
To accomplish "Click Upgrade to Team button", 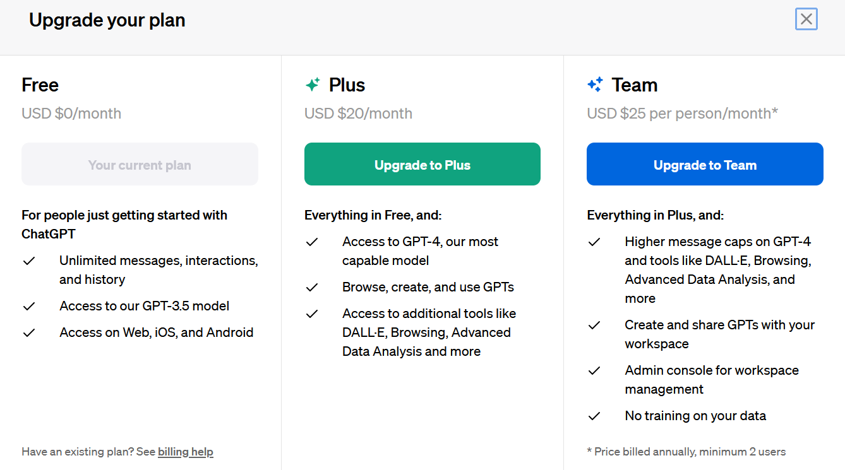I will click(x=705, y=164).
